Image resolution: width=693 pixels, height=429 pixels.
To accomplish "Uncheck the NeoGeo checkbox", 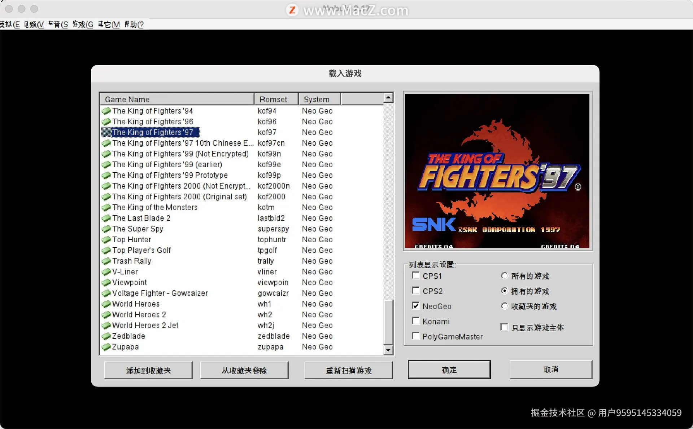I will pyautogui.click(x=416, y=306).
